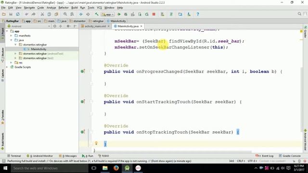This screenshot has height=173, width=308.
Task: Click the toolbar Help question mark icon
Action: (x=198, y=14)
